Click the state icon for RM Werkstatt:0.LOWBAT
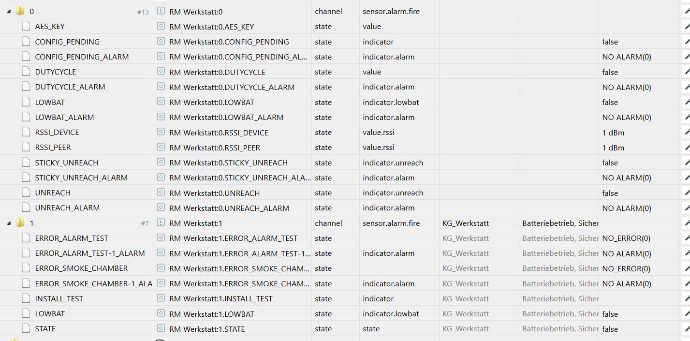The image size is (690, 341). coord(161,102)
